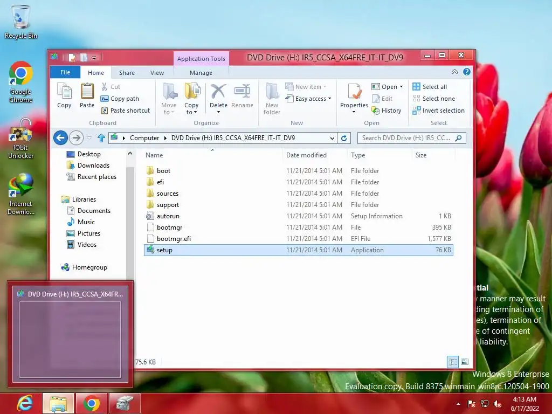Switch to the Share tab
552x414 pixels.
point(127,73)
